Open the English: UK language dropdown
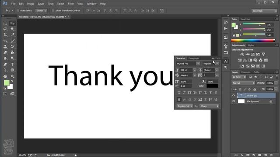Viewport: 280px width, 157px height. pos(185,106)
